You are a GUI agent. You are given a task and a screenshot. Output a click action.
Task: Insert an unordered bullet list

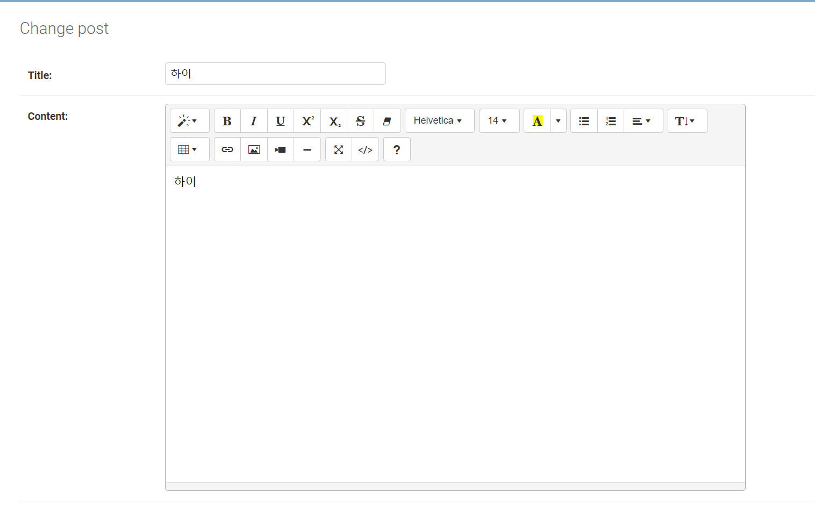pos(584,120)
